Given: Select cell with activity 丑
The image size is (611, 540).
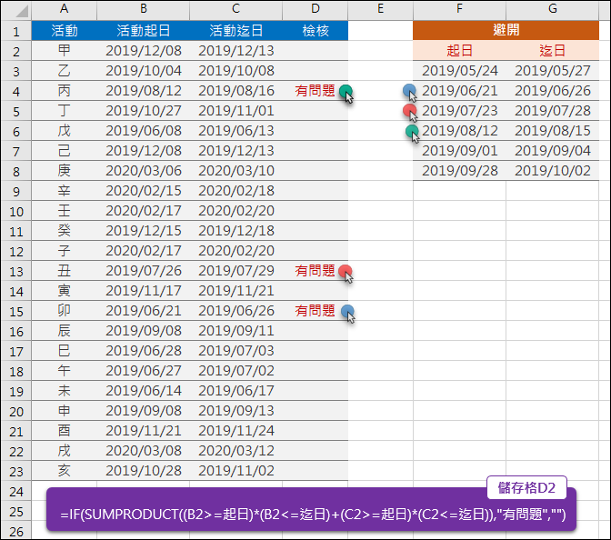Looking at the screenshot, I should 64,271.
